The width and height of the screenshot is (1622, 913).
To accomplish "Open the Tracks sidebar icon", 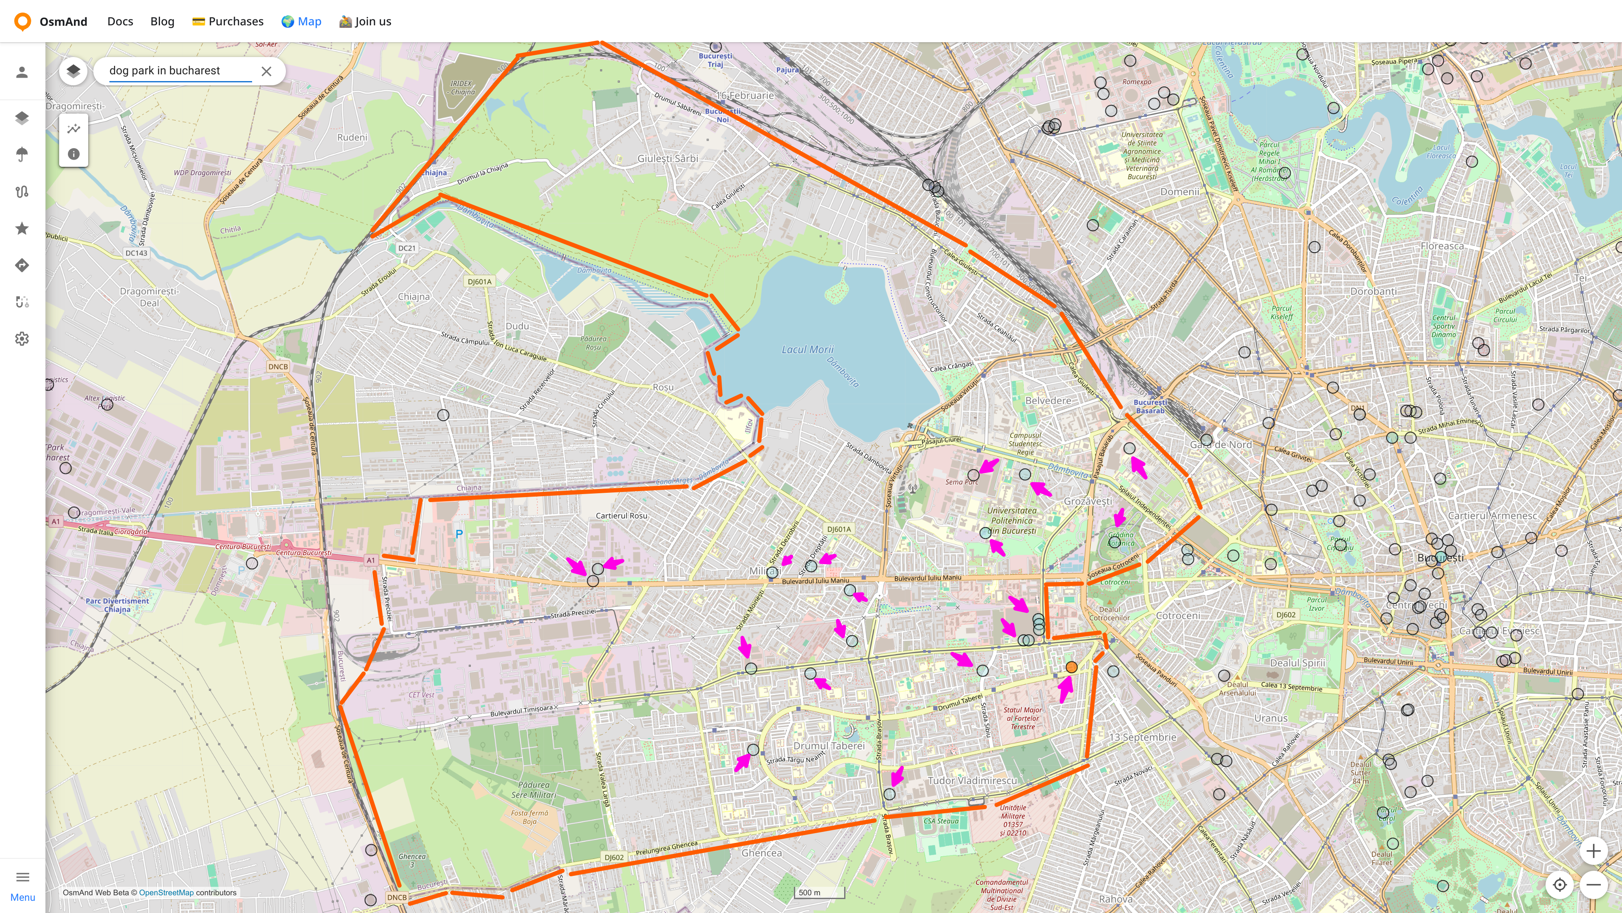I will coord(22,191).
